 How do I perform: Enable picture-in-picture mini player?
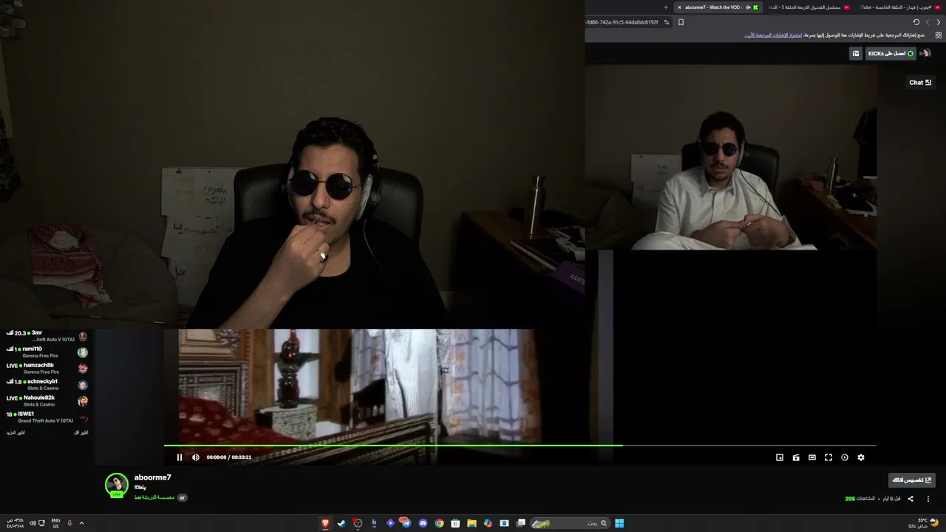point(780,457)
